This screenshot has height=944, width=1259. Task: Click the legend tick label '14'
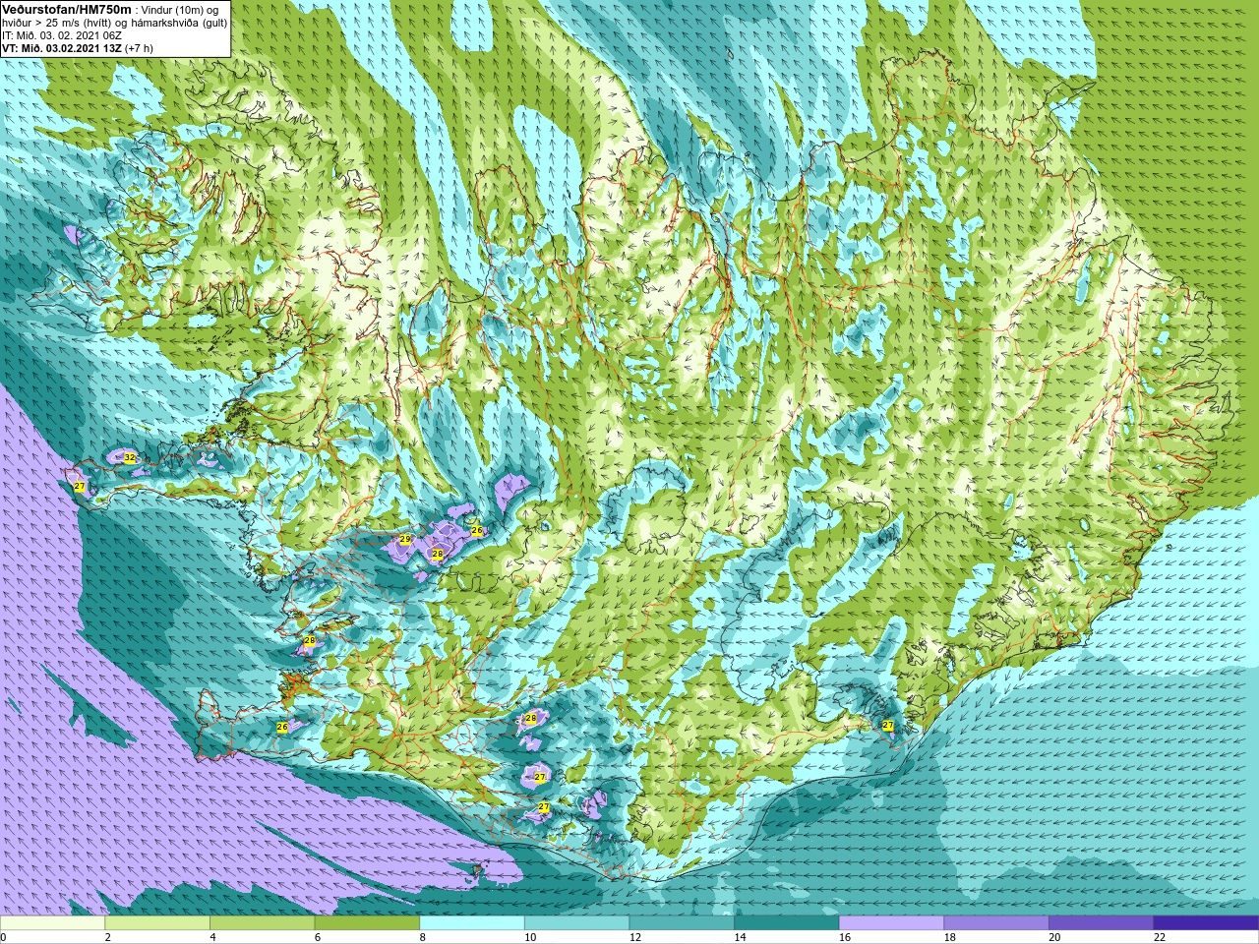pos(741,938)
